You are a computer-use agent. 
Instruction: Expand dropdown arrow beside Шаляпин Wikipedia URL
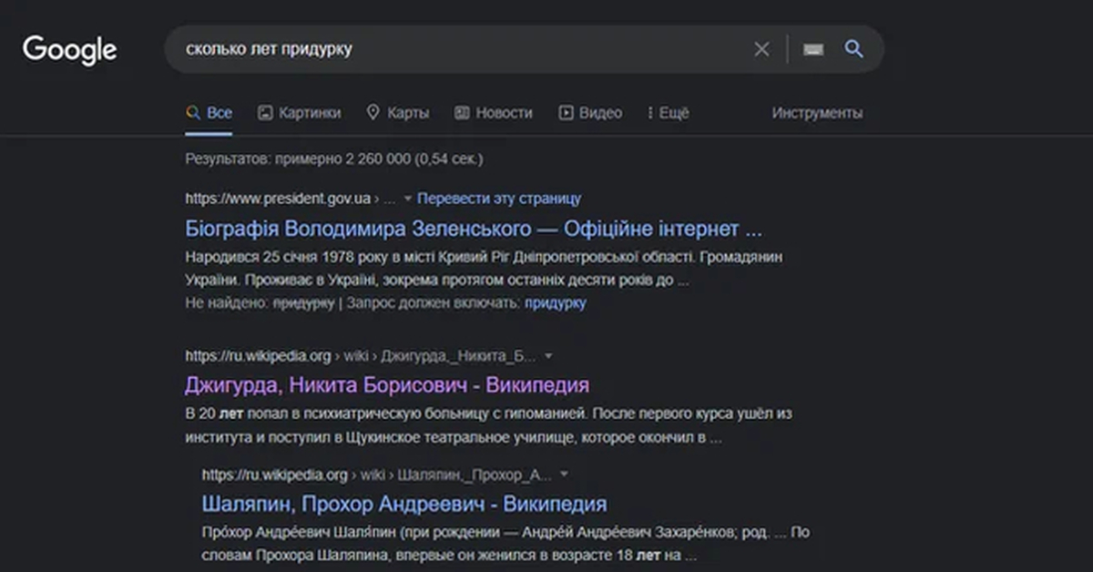click(564, 475)
